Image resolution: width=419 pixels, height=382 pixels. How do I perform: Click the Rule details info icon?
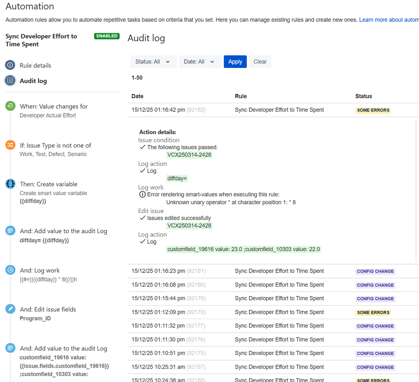pyautogui.click(x=10, y=65)
